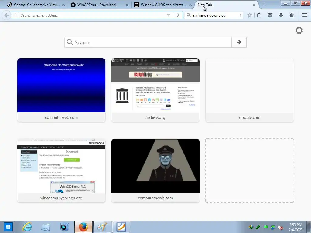Viewport: 311px width, 233px height.
Task: Click the 'anime windows 8 cd' search field
Action: coord(214,15)
